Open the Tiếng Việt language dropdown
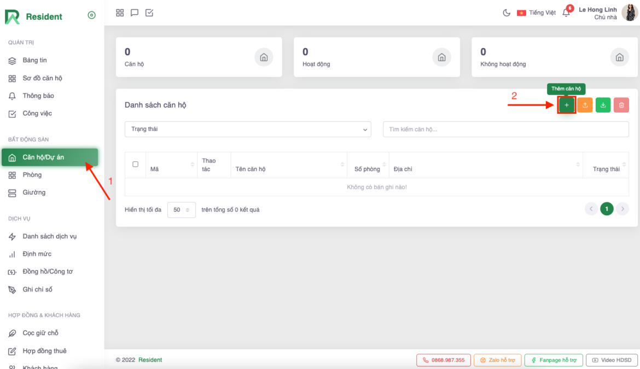The height and width of the screenshot is (369, 640). (536, 13)
